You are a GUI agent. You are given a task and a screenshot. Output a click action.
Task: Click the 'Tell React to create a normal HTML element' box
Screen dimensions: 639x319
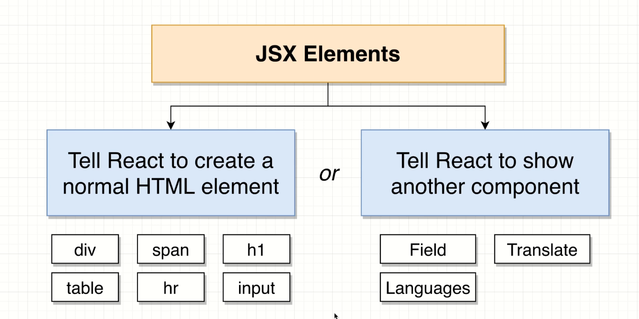(x=171, y=173)
